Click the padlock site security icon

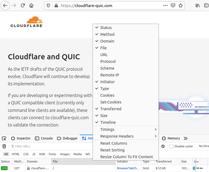(x=56, y=5)
